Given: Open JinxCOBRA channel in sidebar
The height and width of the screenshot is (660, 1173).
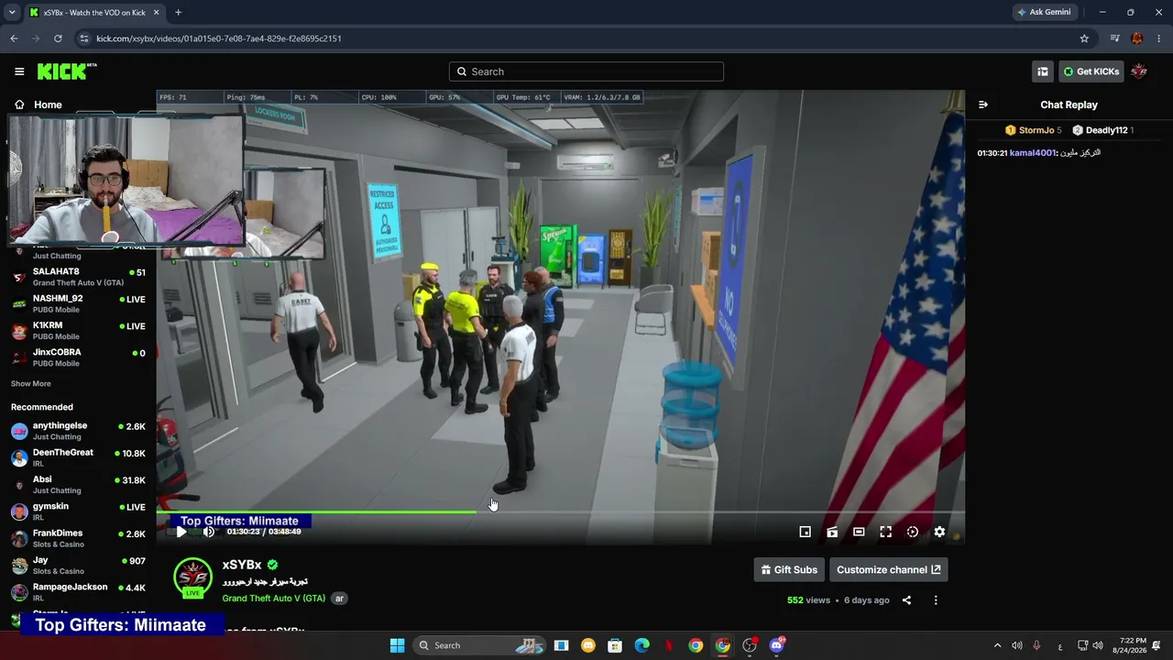Looking at the screenshot, I should 79,357.
